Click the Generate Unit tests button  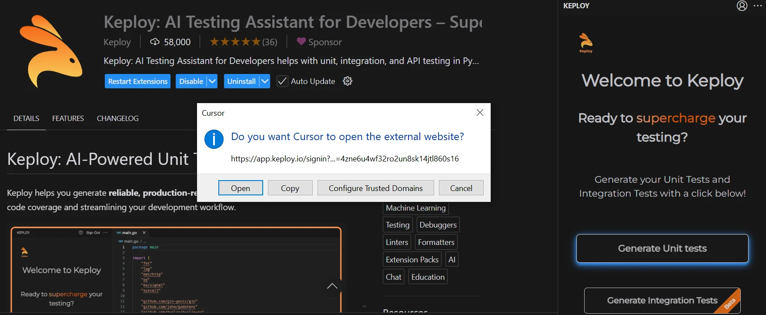point(662,248)
